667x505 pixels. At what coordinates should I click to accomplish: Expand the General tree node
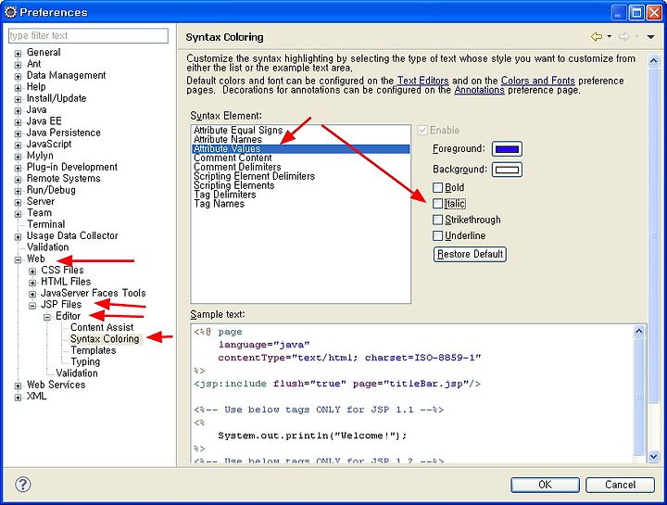click(x=18, y=54)
